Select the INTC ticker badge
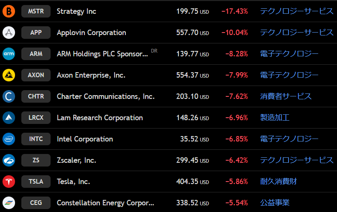Viewport: 337px width, 212px height. pos(36,139)
